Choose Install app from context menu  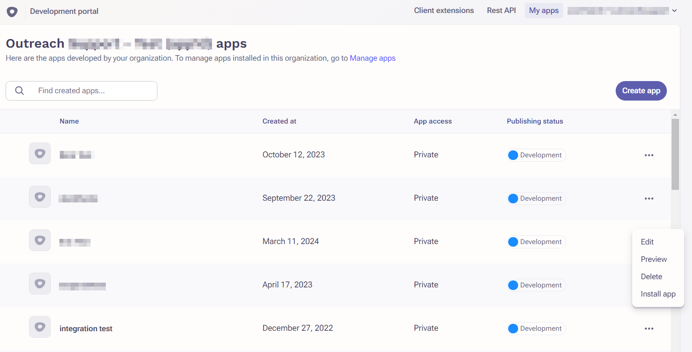658,294
